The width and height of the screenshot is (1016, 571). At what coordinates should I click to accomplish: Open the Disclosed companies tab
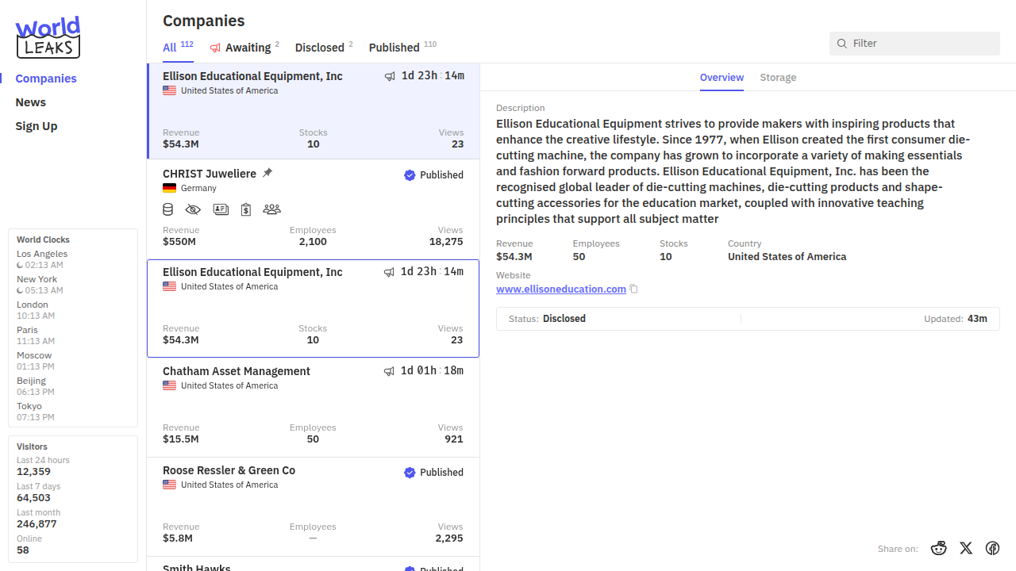coord(319,48)
